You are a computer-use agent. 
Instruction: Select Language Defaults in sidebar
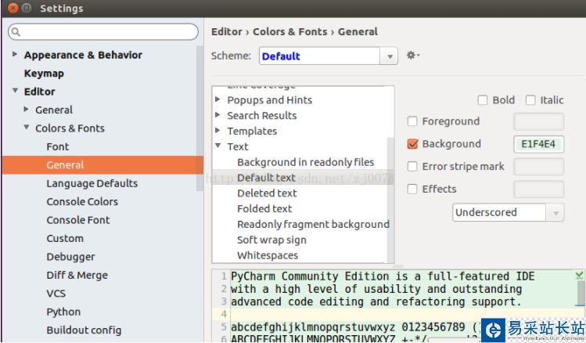pyautogui.click(x=92, y=183)
